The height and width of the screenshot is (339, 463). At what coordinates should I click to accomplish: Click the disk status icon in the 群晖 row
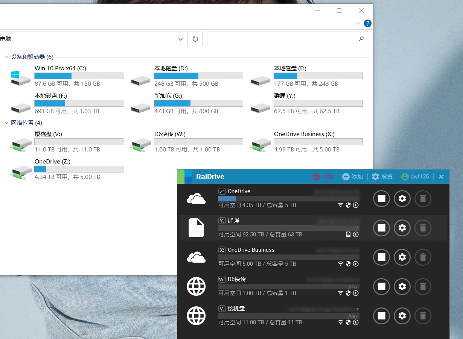click(348, 235)
